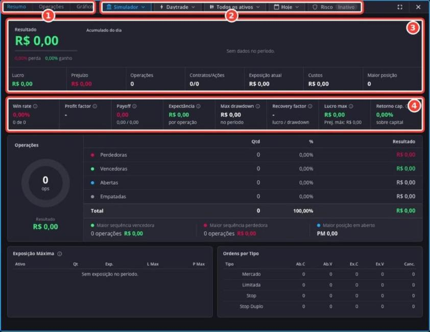Expand the Daytrade mode dropdown

177,7
